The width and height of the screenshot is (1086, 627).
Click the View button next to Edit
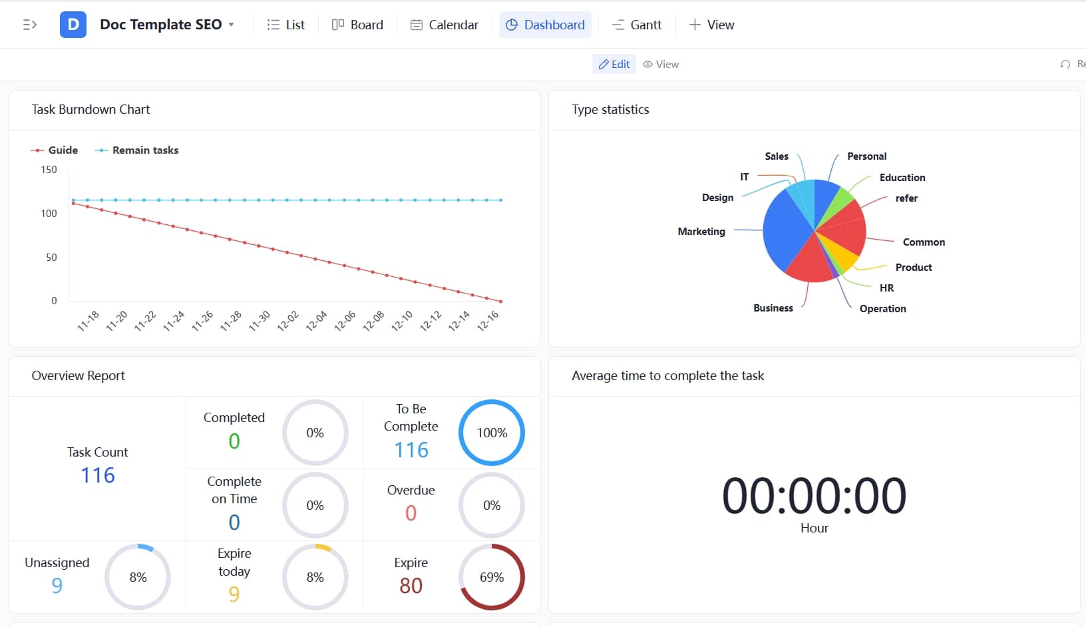[661, 64]
